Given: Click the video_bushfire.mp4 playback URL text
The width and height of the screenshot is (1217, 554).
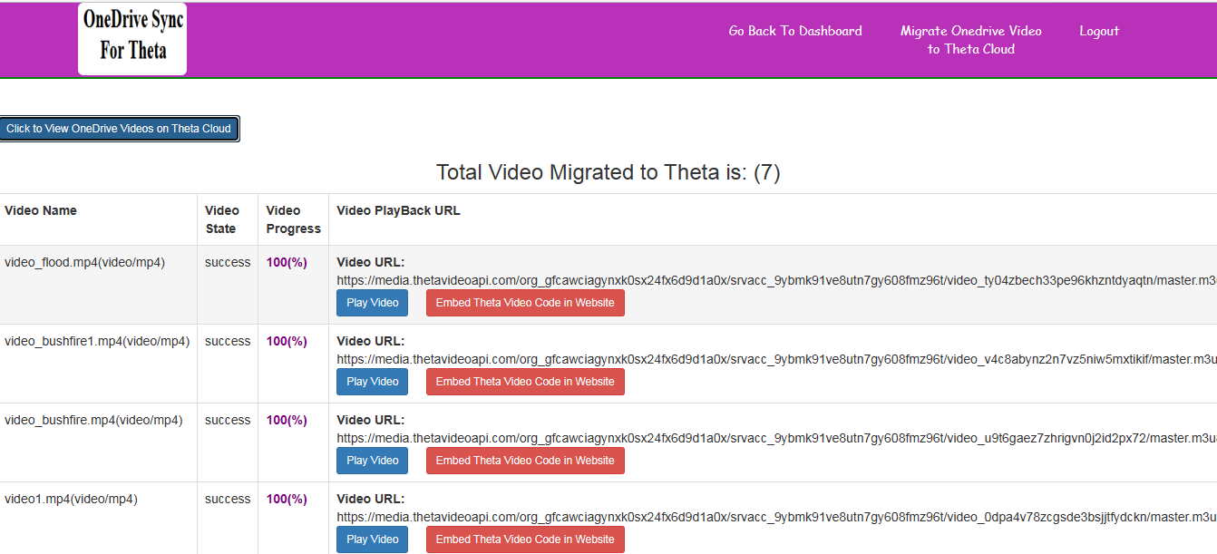Looking at the screenshot, I should (x=776, y=438).
